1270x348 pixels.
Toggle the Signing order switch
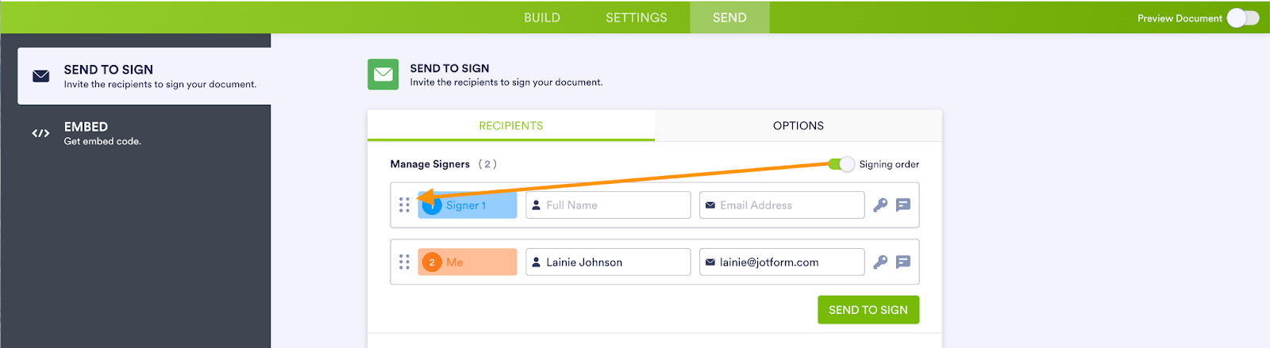pyautogui.click(x=841, y=164)
